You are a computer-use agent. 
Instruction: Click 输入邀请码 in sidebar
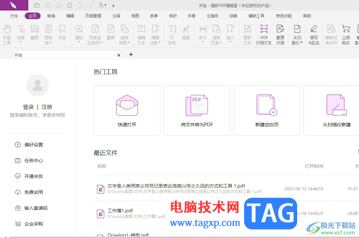coord(31,208)
